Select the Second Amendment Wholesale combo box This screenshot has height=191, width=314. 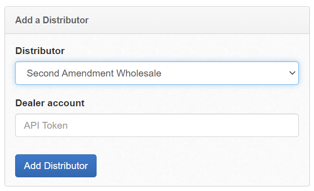[x=157, y=73]
